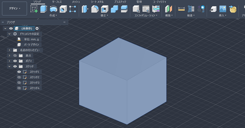Click the top face of the cube
The image size is (245, 128).
pyautogui.click(x=122, y=59)
